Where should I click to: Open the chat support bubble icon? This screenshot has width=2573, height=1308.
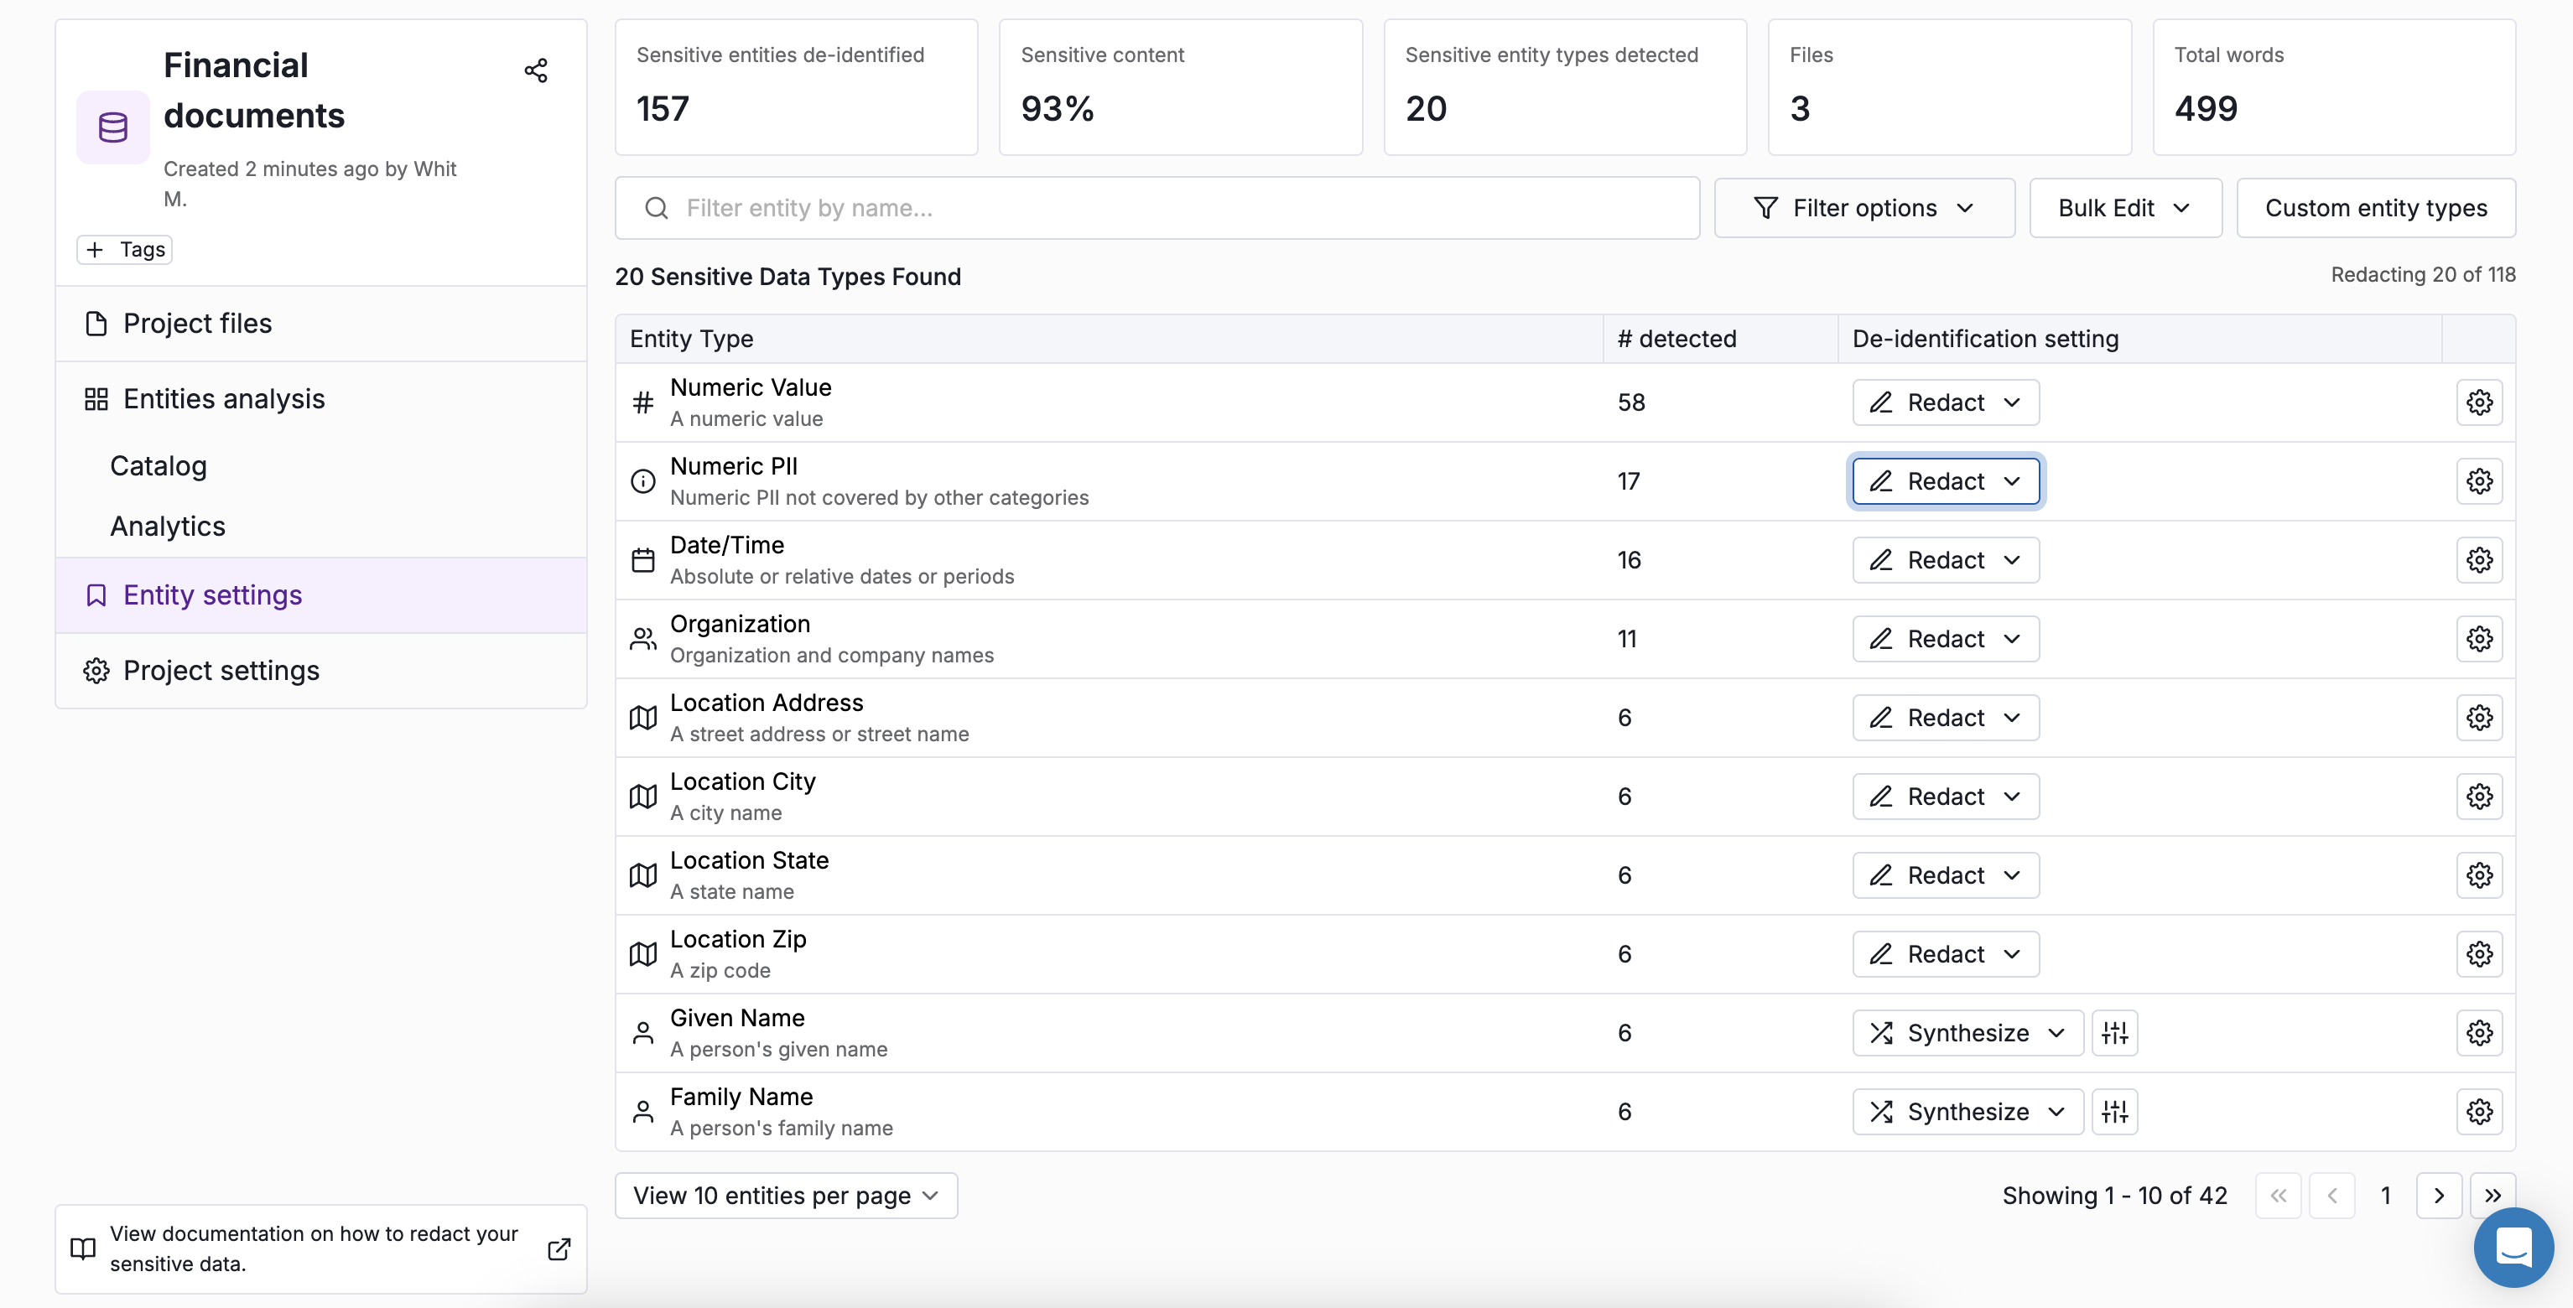tap(2512, 1246)
